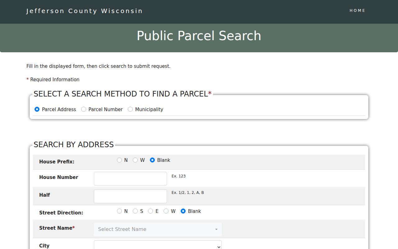This screenshot has height=249, width=398.
Task: Set Street Direction to W
Action: point(166,211)
